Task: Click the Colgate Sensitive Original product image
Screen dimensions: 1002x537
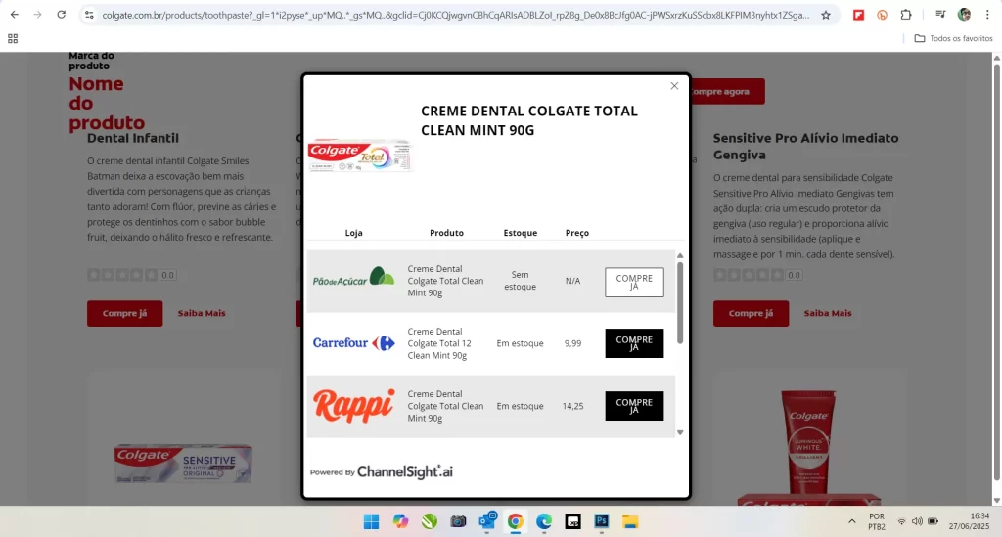Action: [183, 464]
